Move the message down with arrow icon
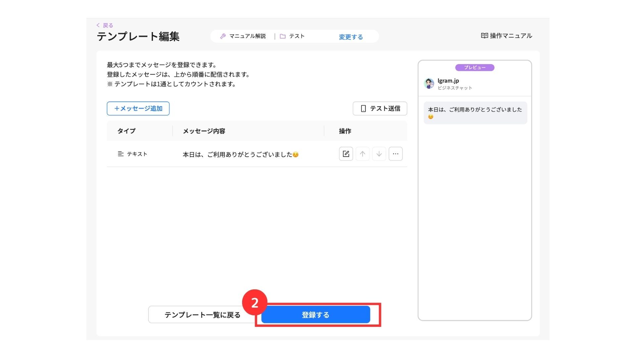Viewport: 636px width, 358px height. point(379,154)
